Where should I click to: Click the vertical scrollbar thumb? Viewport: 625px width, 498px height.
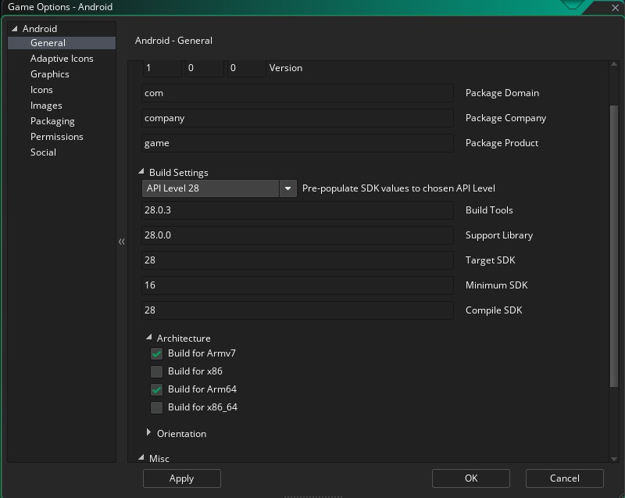(x=613, y=242)
